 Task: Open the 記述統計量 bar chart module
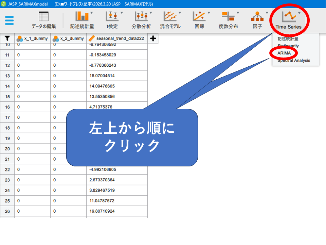pyautogui.click(x=82, y=20)
